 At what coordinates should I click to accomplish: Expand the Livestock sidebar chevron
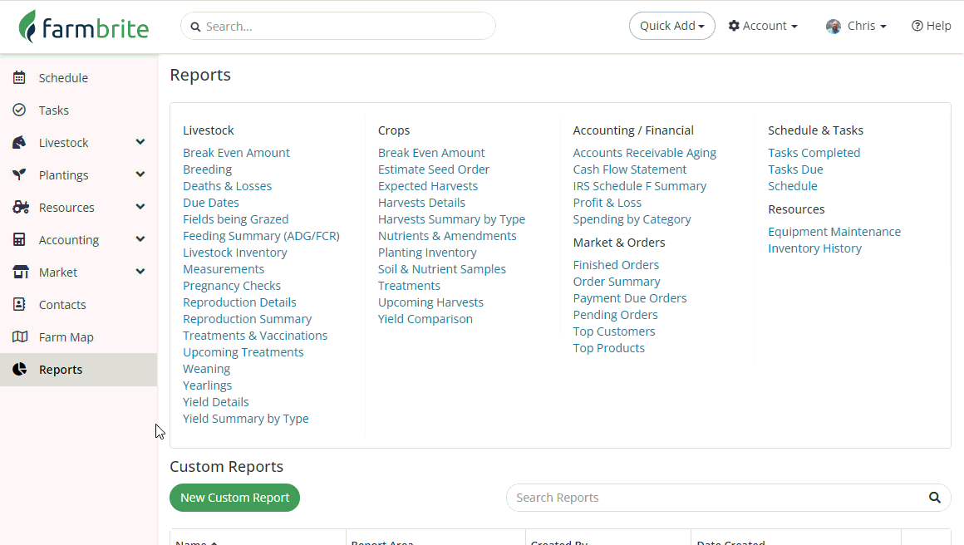[140, 142]
